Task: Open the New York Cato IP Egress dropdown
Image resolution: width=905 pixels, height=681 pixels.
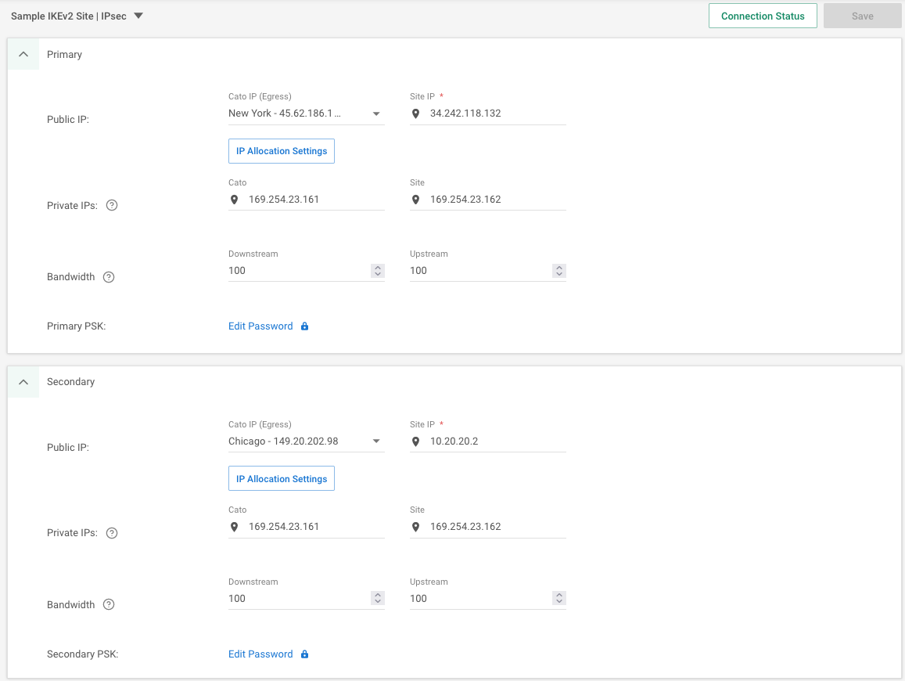Action: click(375, 113)
